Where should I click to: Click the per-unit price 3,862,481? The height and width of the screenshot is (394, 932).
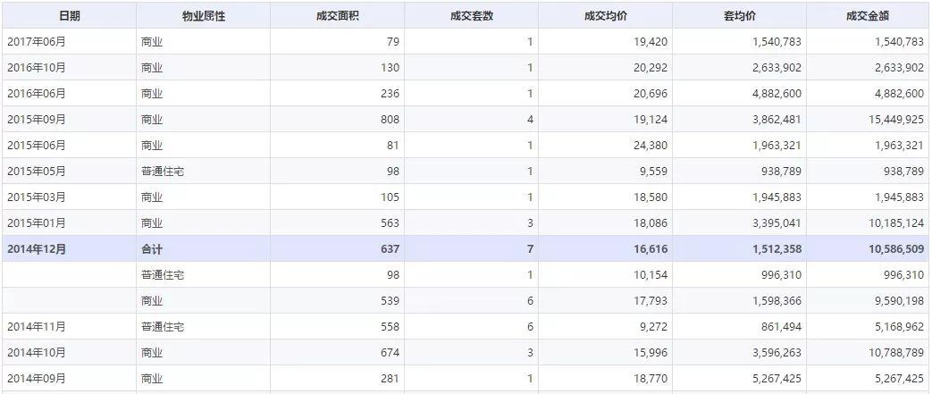(777, 120)
